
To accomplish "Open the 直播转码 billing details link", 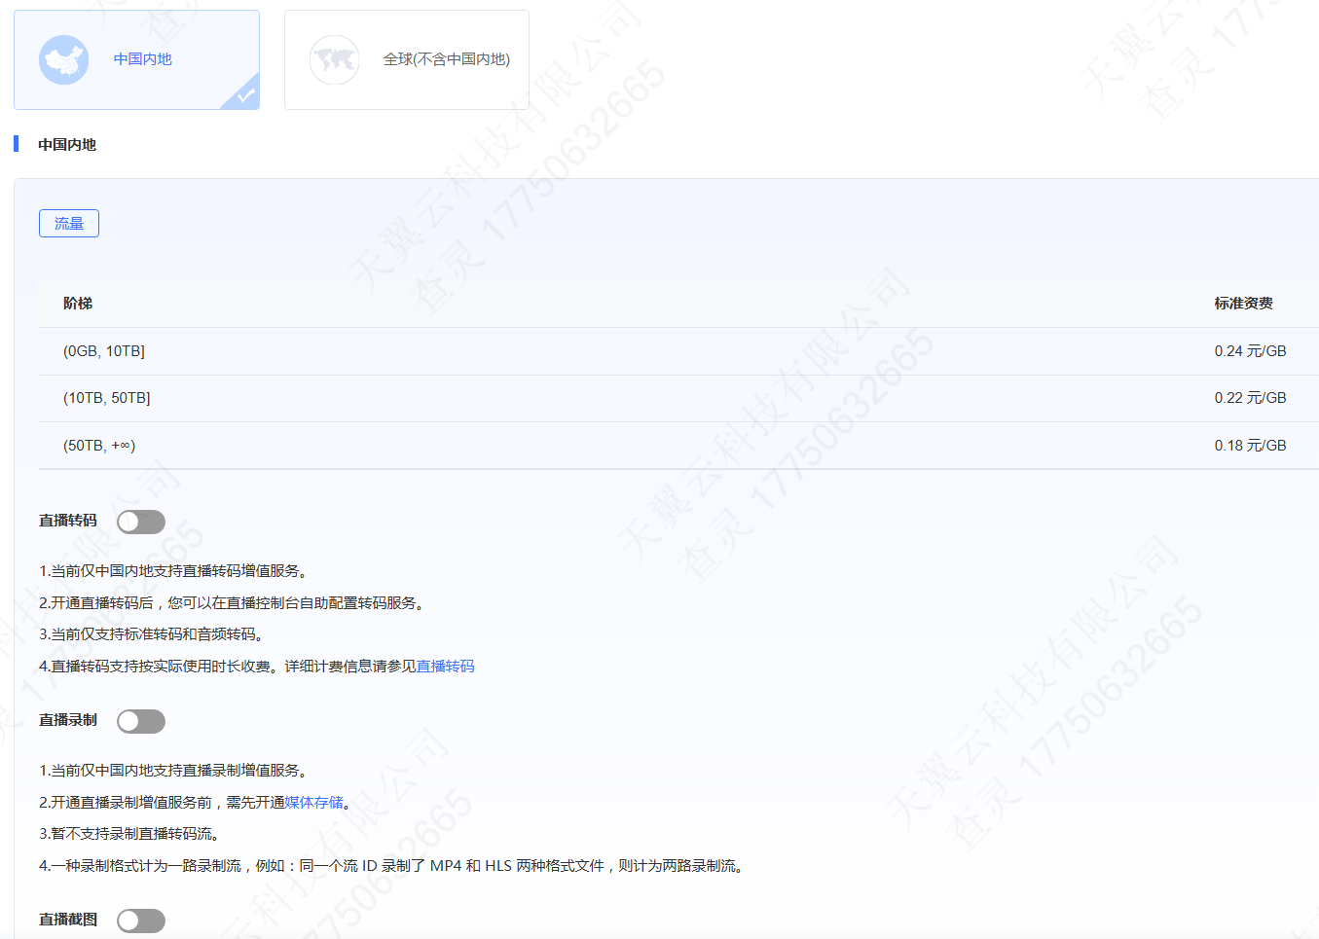I will [446, 667].
